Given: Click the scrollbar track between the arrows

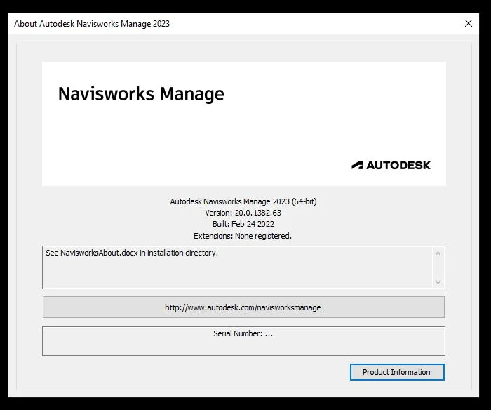Looking at the screenshot, I should (438, 267).
